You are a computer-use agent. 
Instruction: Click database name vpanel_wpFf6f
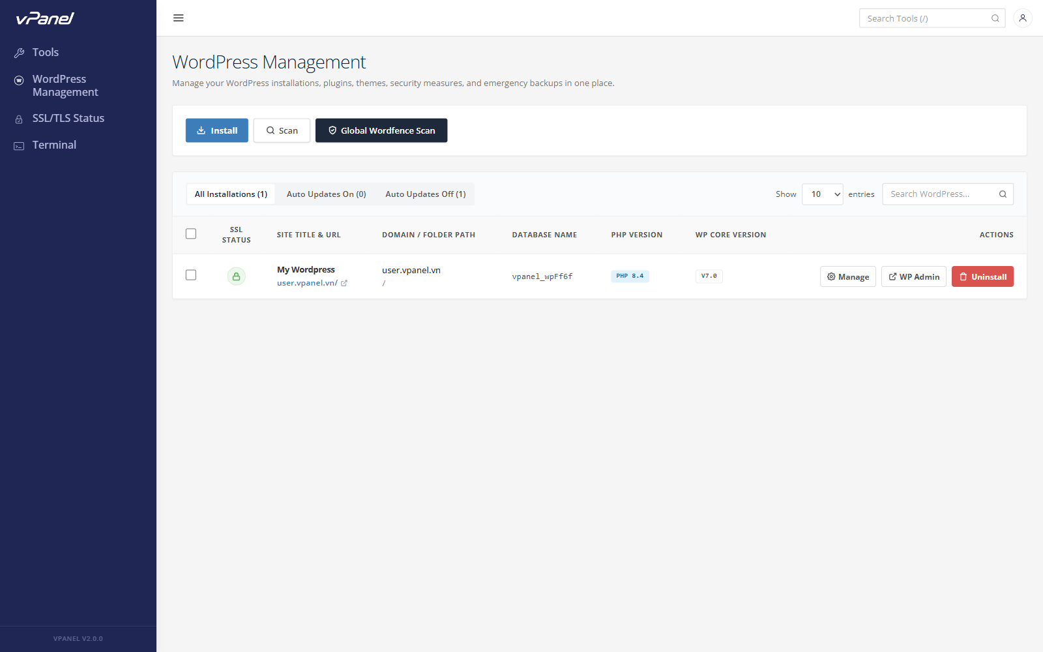click(542, 276)
